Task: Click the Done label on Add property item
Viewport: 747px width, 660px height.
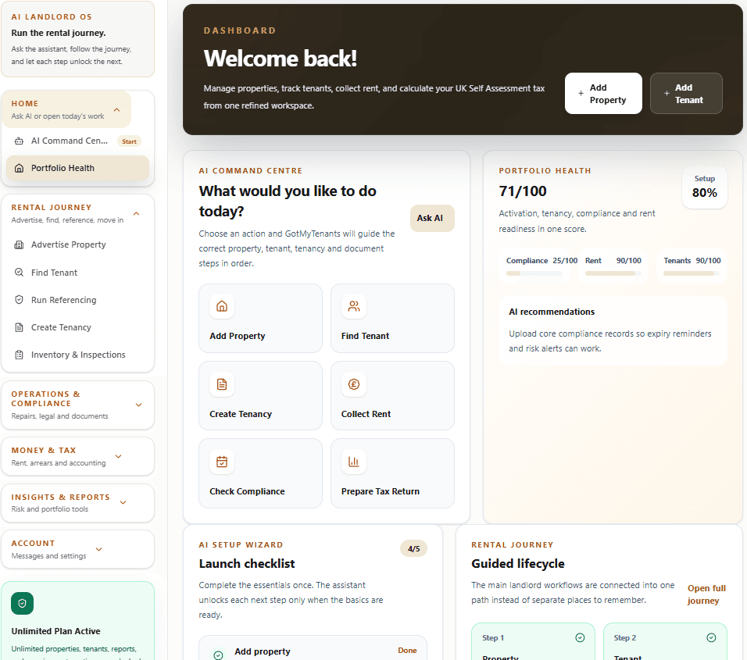Action: 407,651
